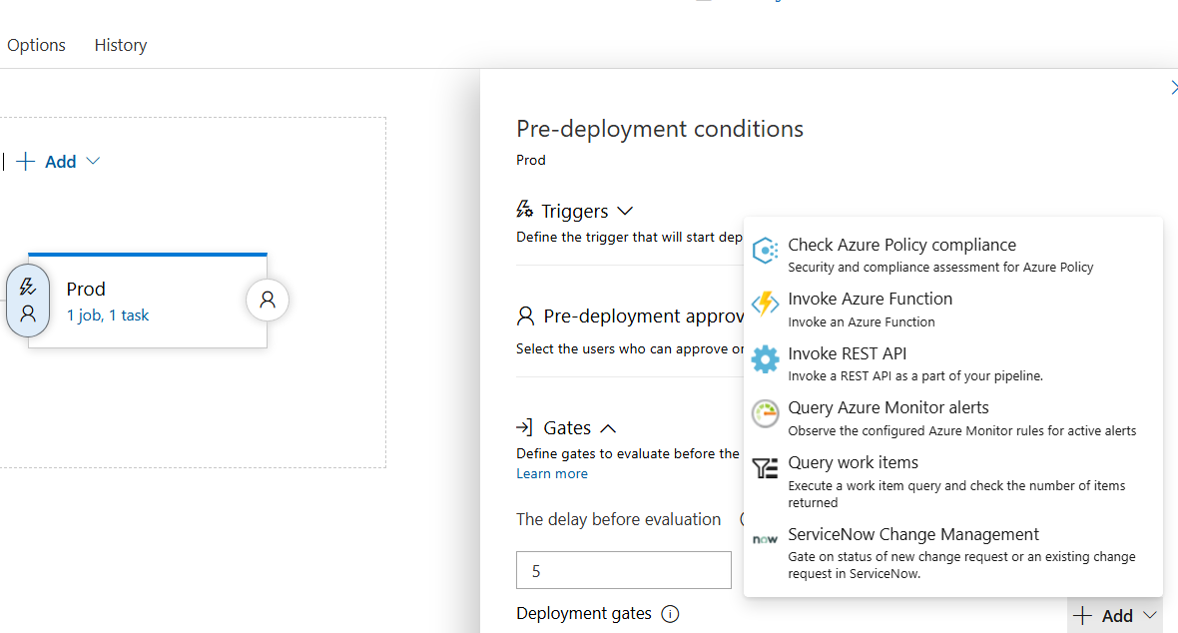Click 'Execute a work item query' description

click(x=956, y=494)
